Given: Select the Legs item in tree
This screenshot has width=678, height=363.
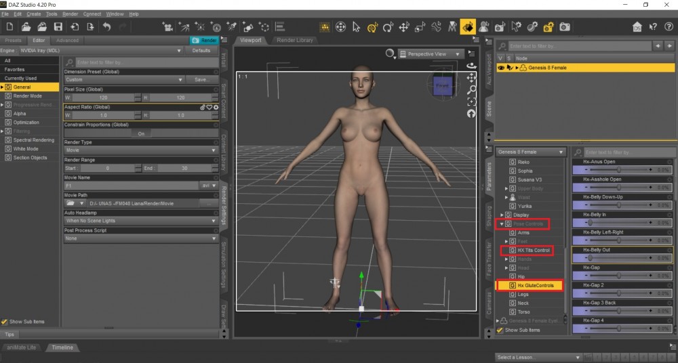Looking at the screenshot, I should (x=523, y=295).
